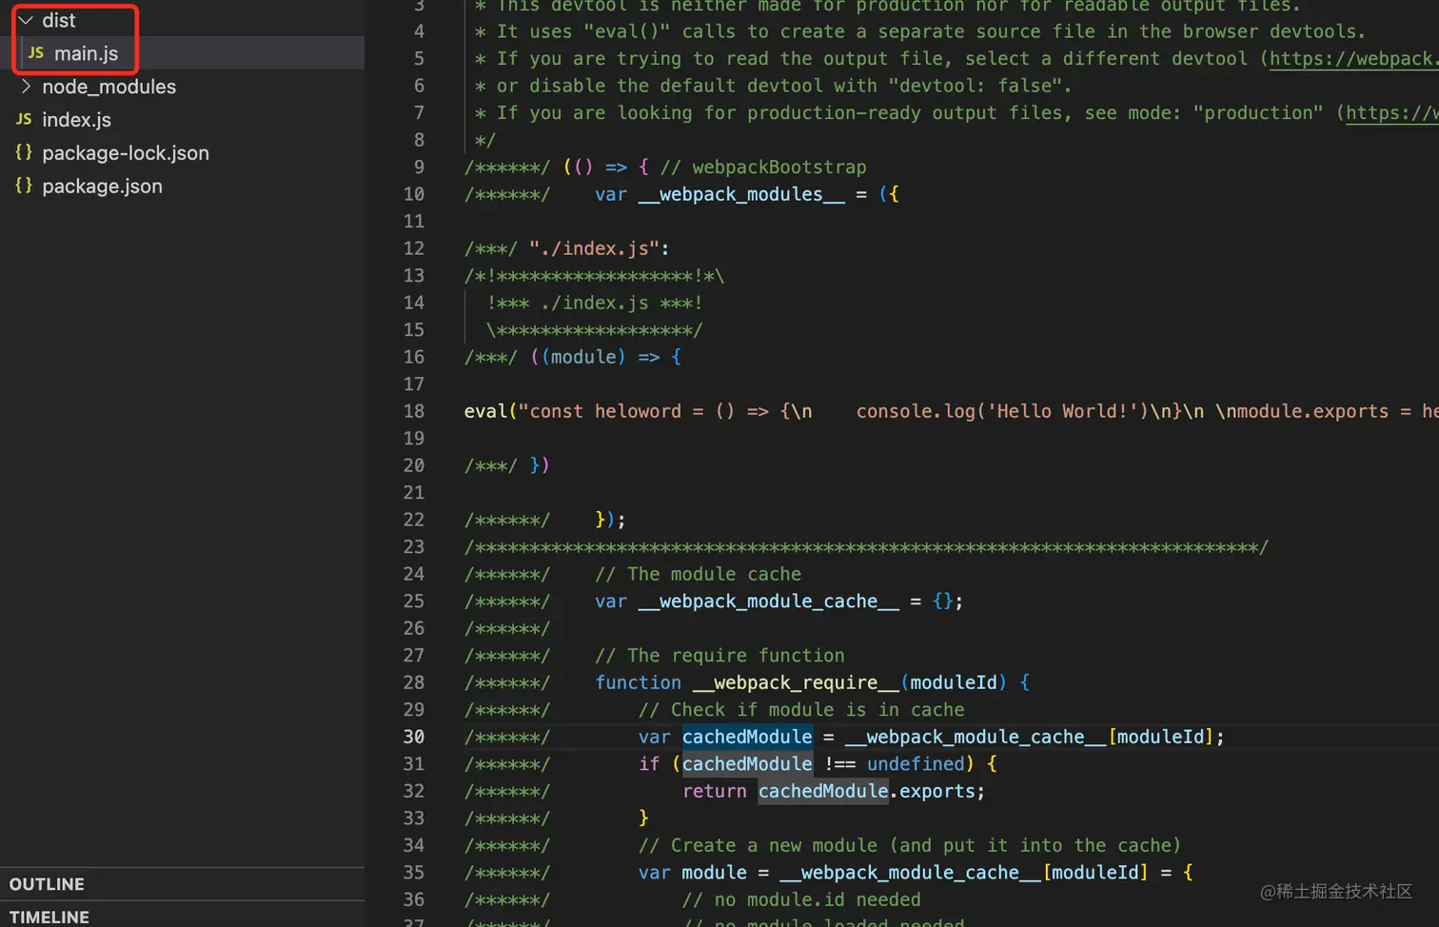Click "var module" declaration on line 35
1439x927 pixels.
(x=693, y=873)
